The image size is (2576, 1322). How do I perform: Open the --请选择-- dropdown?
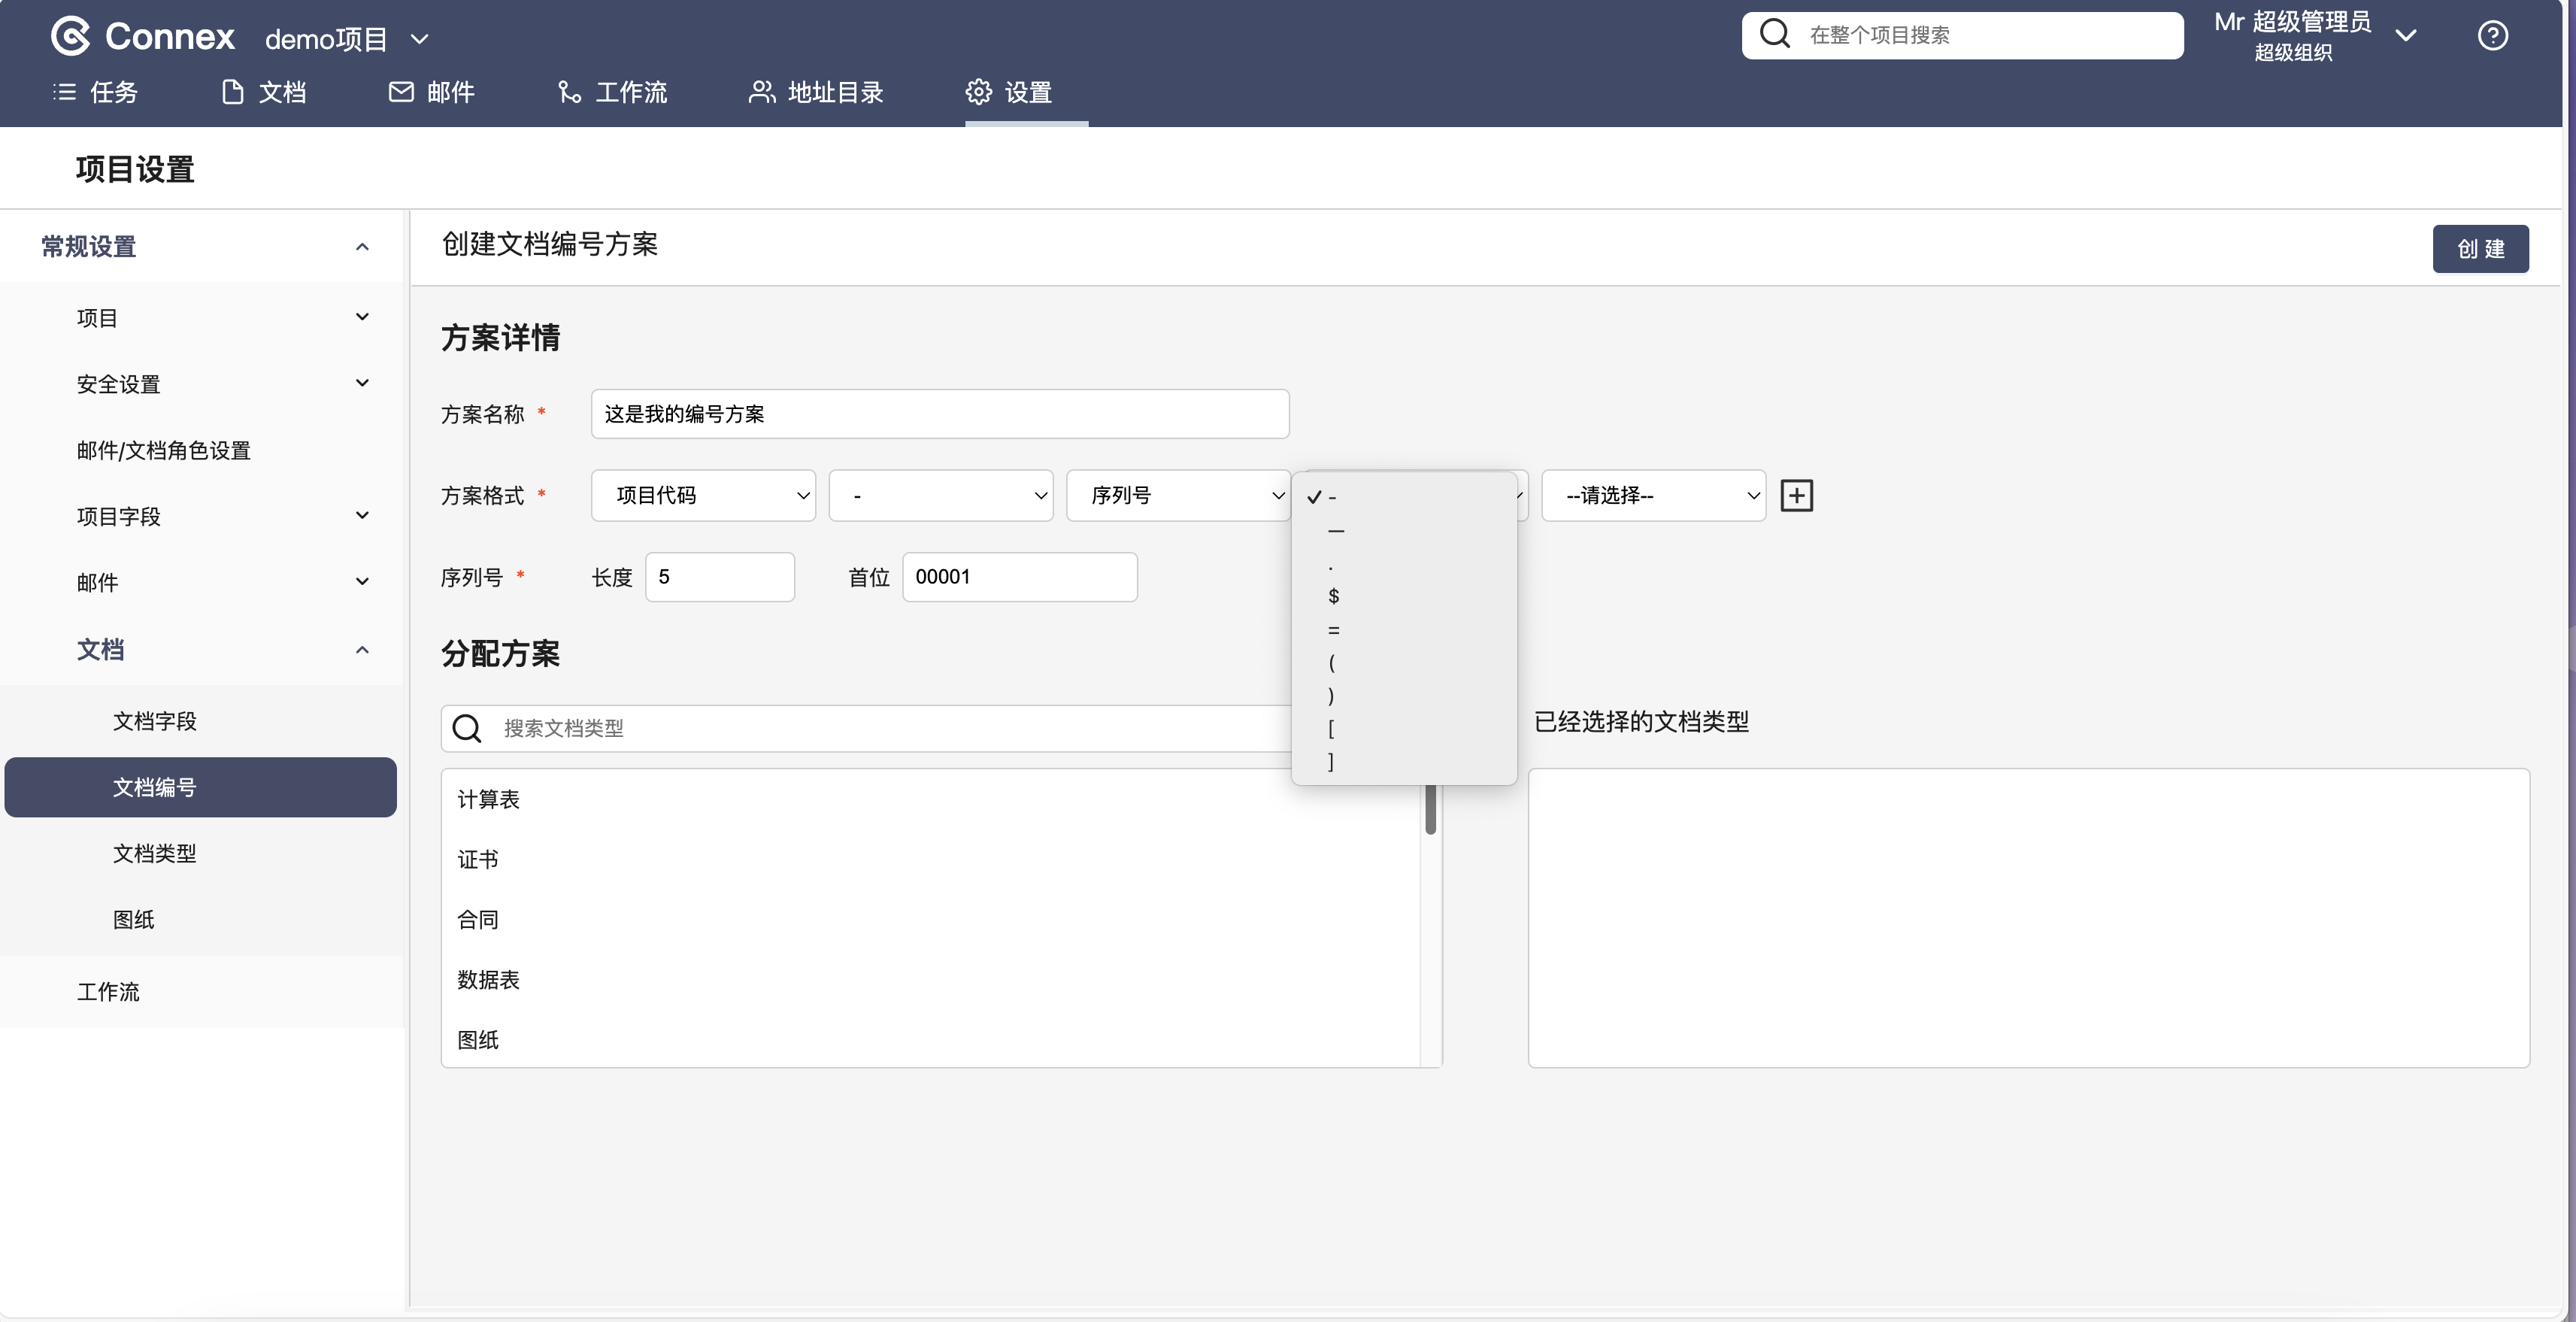tap(1653, 496)
